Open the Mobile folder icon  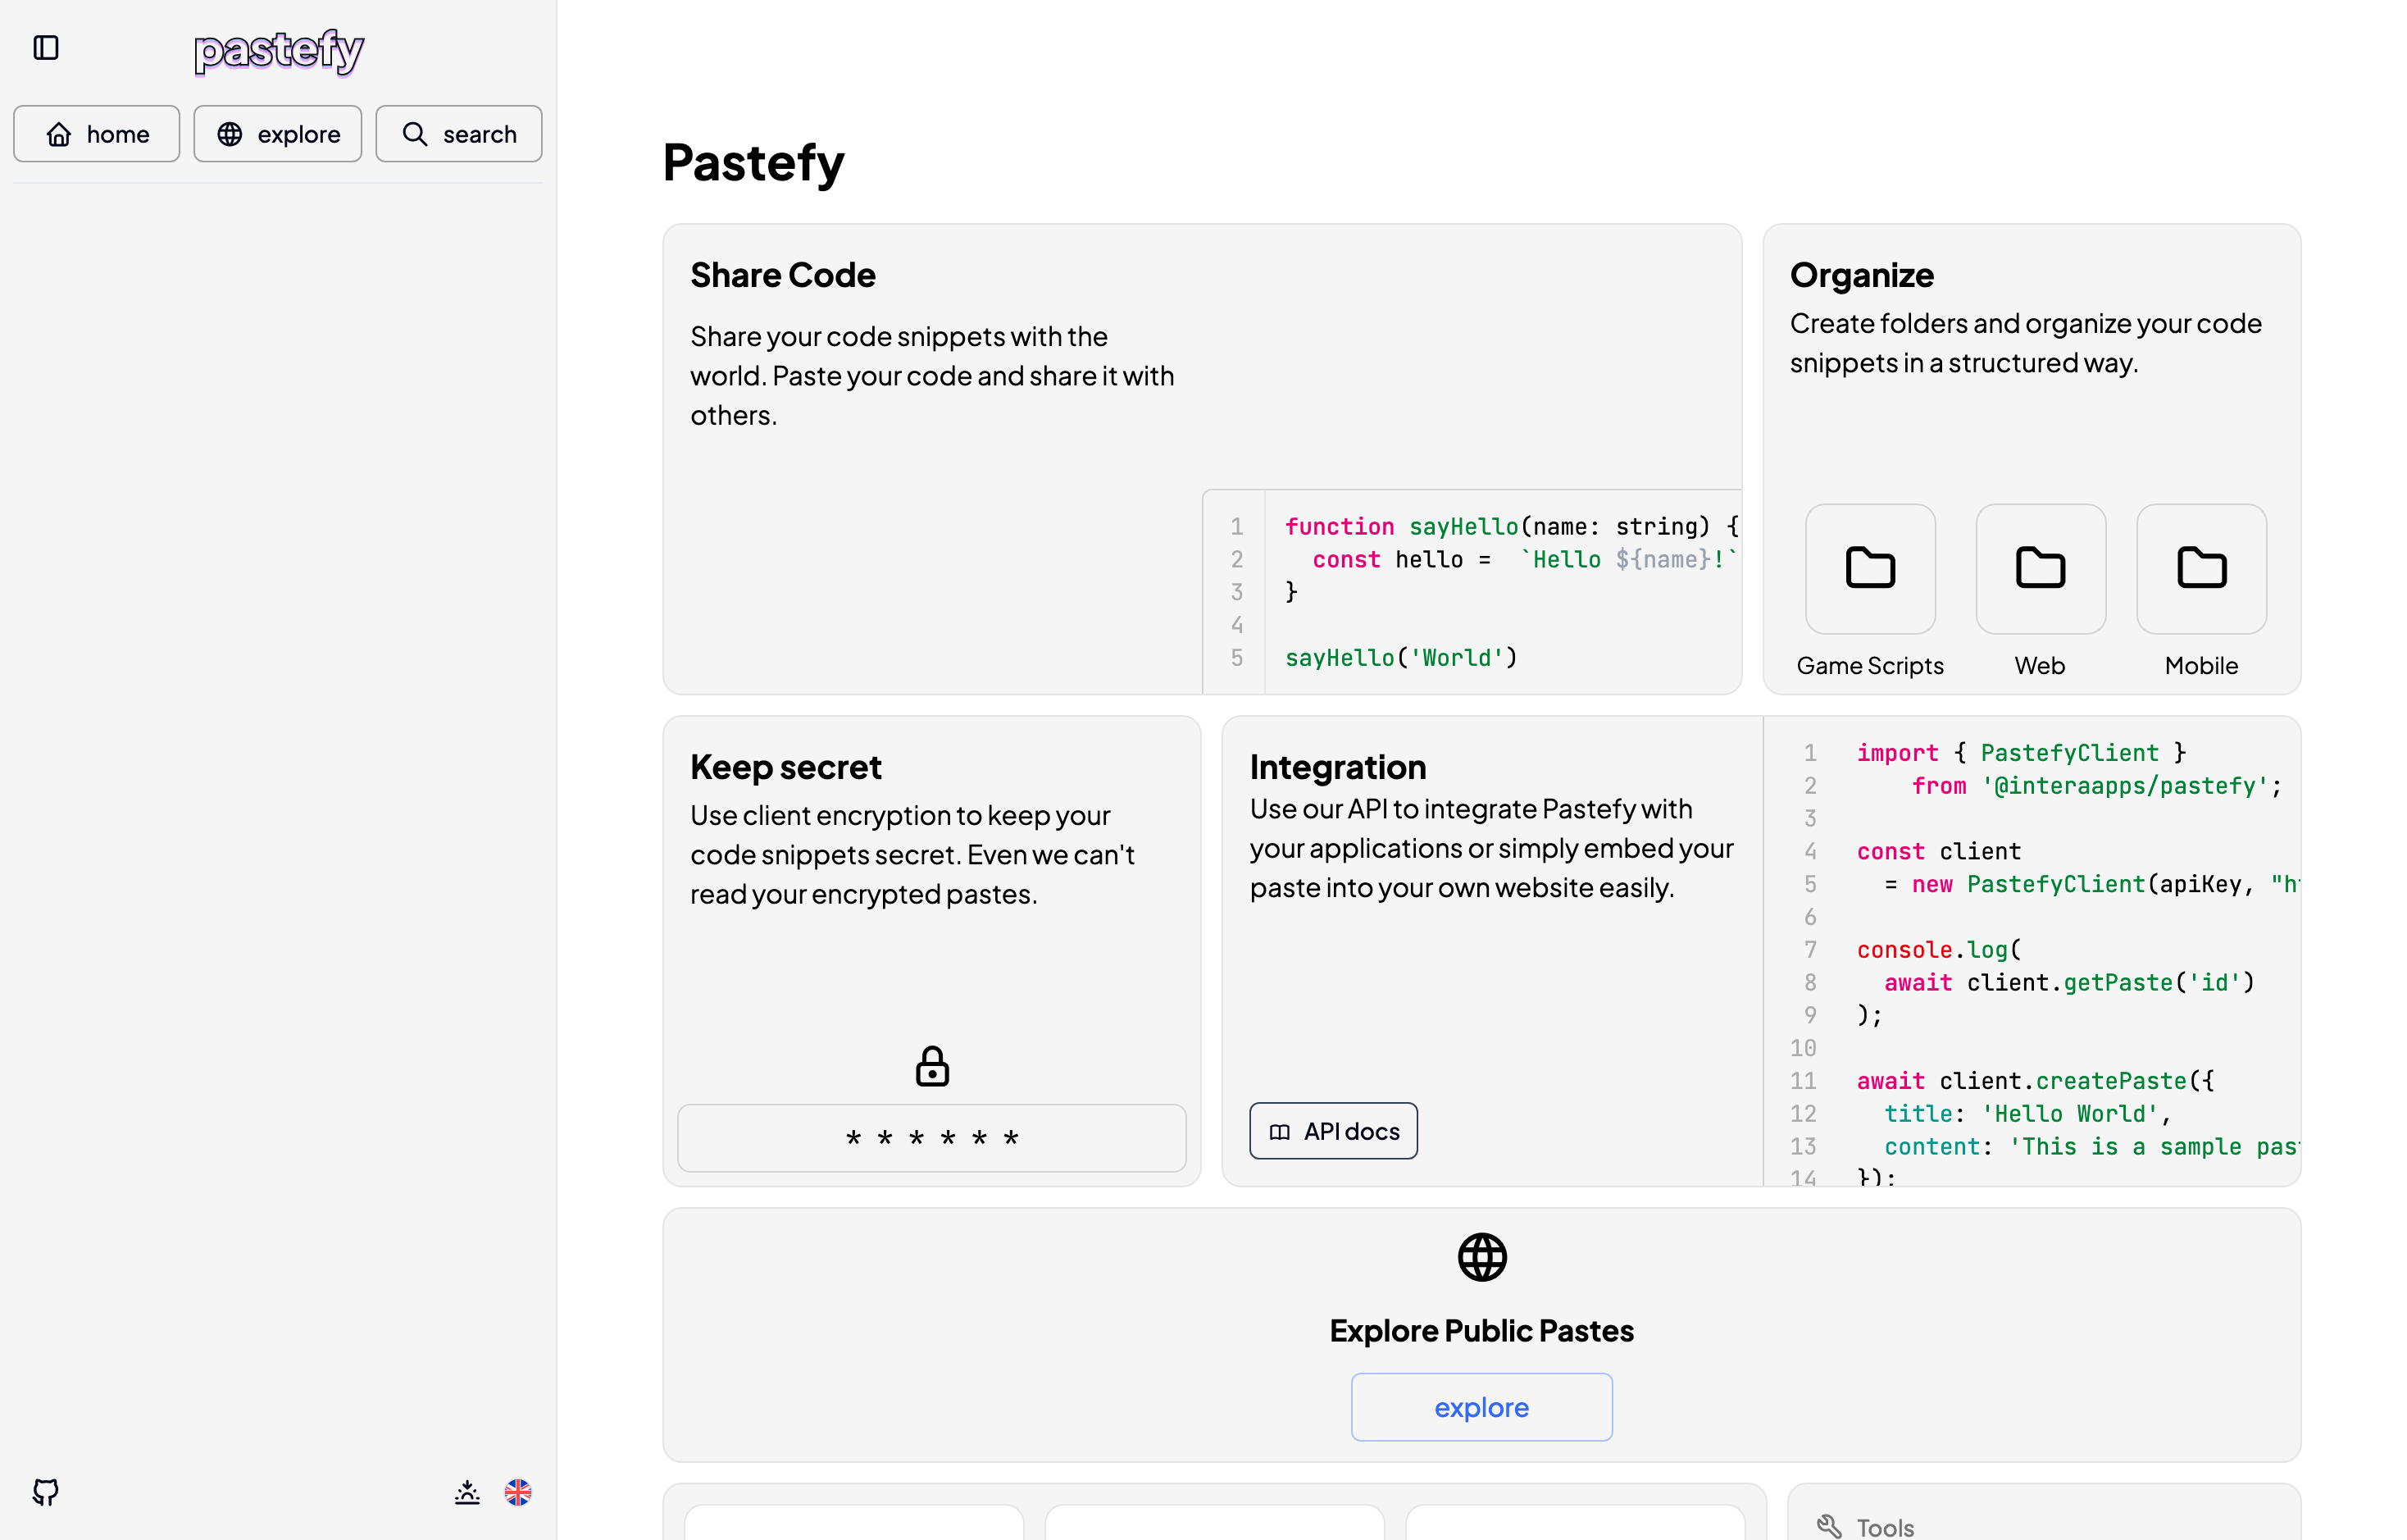[x=2201, y=568]
